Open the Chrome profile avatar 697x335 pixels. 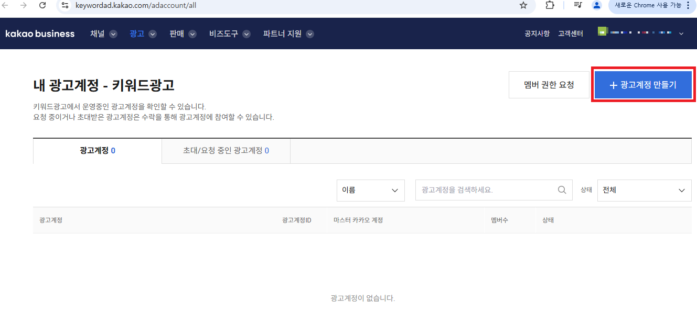tap(596, 5)
